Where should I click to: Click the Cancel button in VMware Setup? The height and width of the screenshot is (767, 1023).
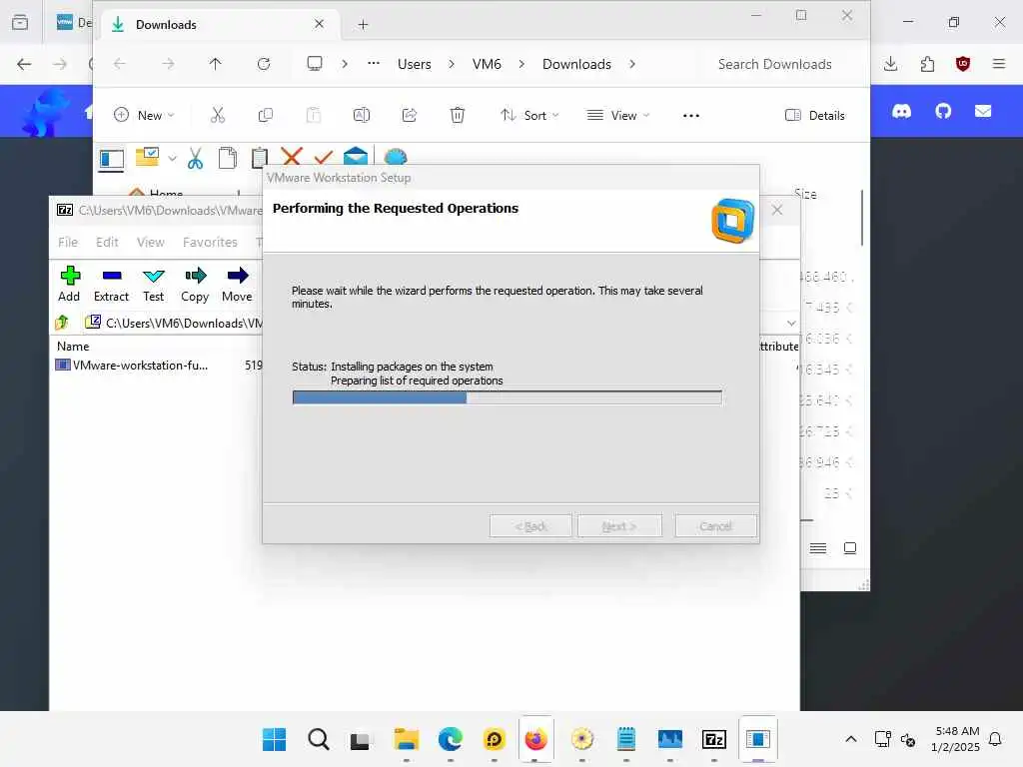pos(715,525)
